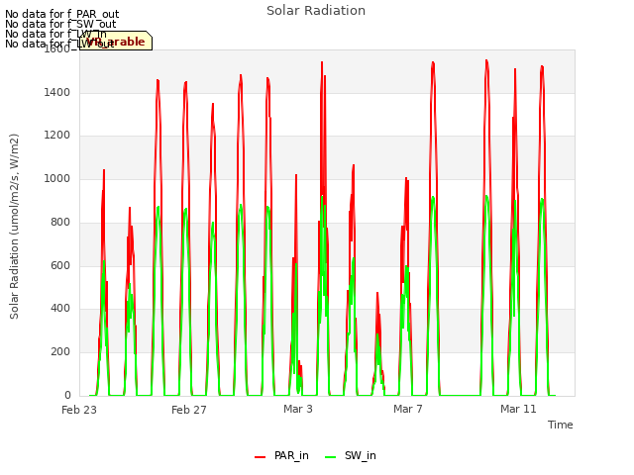This screenshot has width=634, height=475.
Task: Click the Mar 7 x-axis label
Action: [408, 409]
